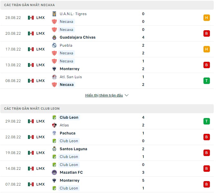Click the Mazatlan FC crest icon

54,172
